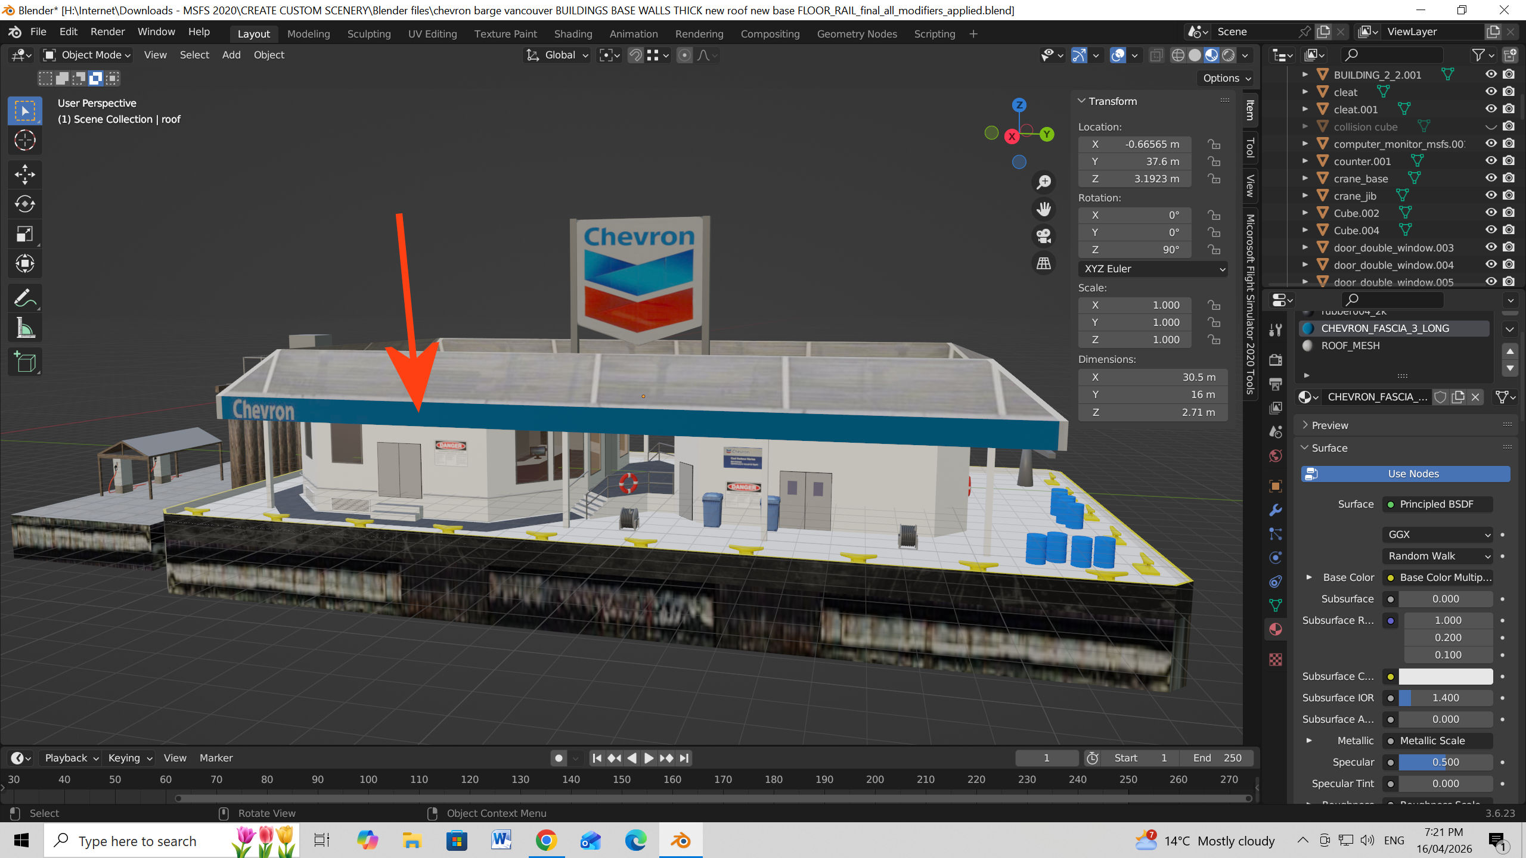
Task: Select the ROOF_MESH material slot
Action: 1395,346
